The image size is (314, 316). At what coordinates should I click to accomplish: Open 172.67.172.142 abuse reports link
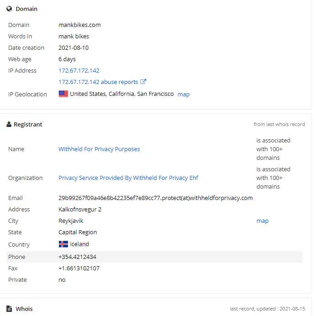(98, 82)
